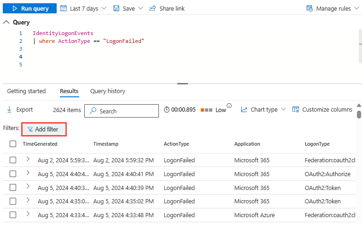Toggle the select-all checkbox in header
This screenshot has width=362, height=225.
tap(13, 144)
